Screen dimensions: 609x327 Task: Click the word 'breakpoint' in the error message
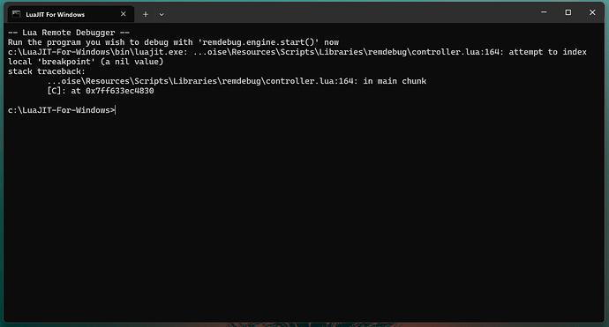coord(68,62)
